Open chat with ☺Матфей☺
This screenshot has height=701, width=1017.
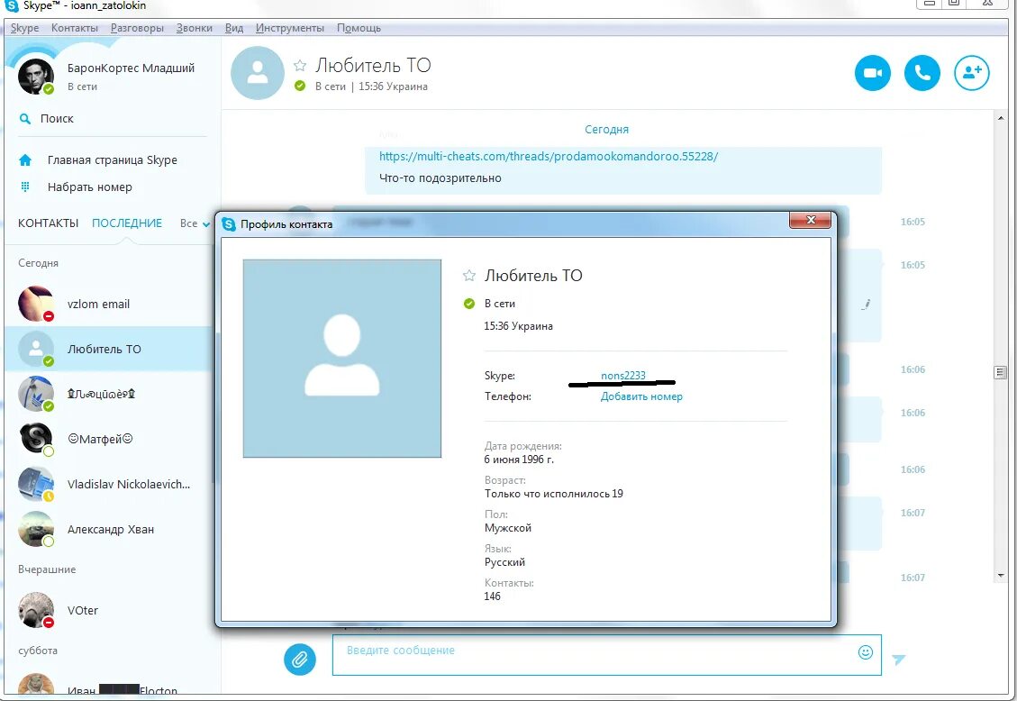110,439
